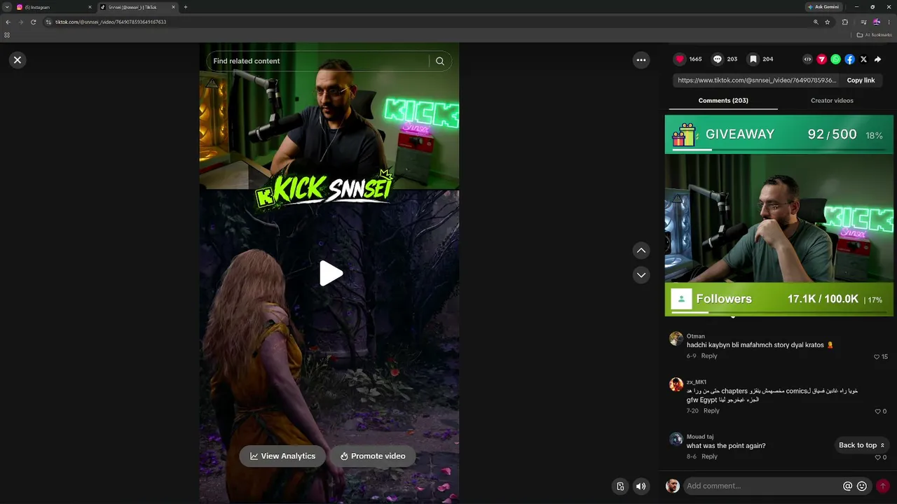This screenshot has width=897, height=504.
Task: Copy the video link
Action: [861, 80]
